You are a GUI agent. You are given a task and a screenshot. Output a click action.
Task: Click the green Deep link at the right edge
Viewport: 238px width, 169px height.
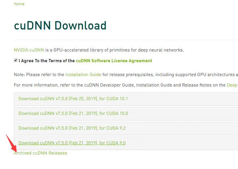point(232,85)
